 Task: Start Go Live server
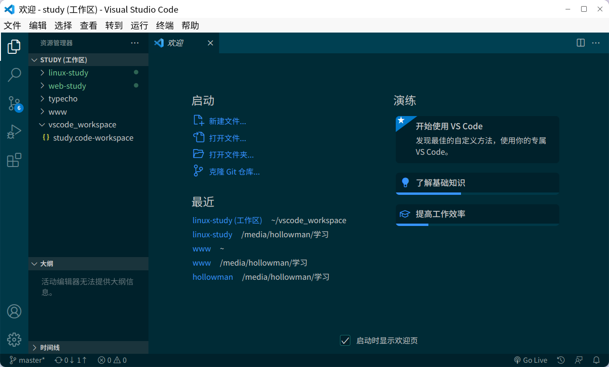(531, 360)
